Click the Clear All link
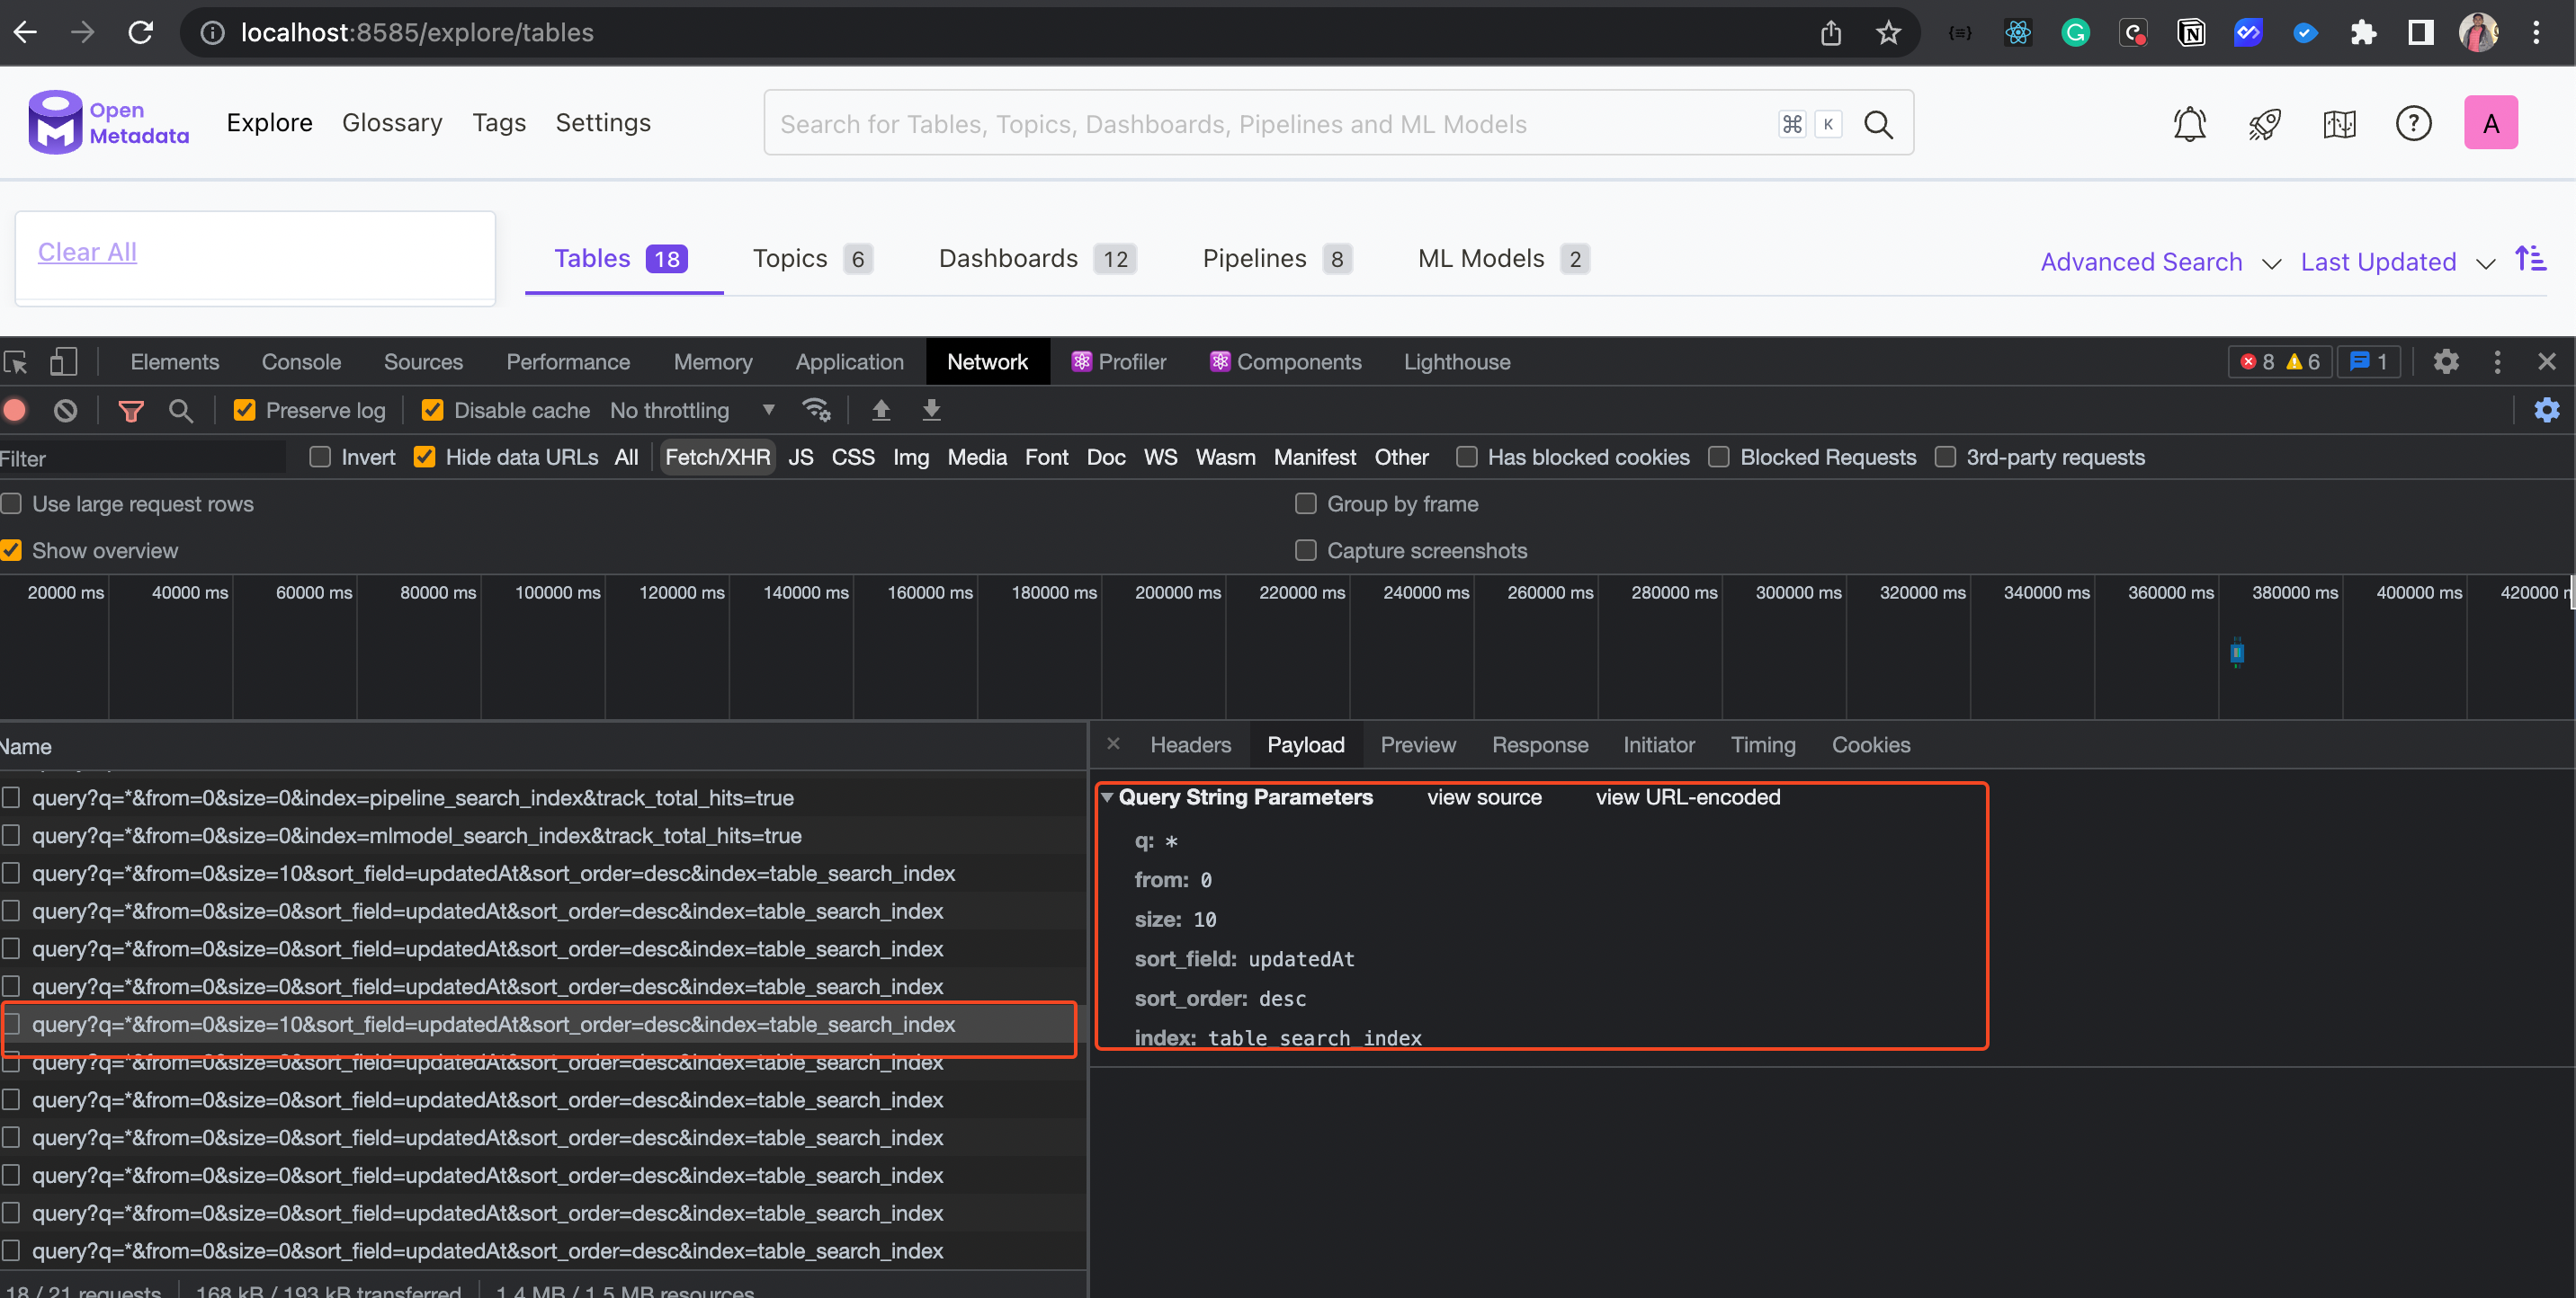Image resolution: width=2576 pixels, height=1298 pixels. 86,251
